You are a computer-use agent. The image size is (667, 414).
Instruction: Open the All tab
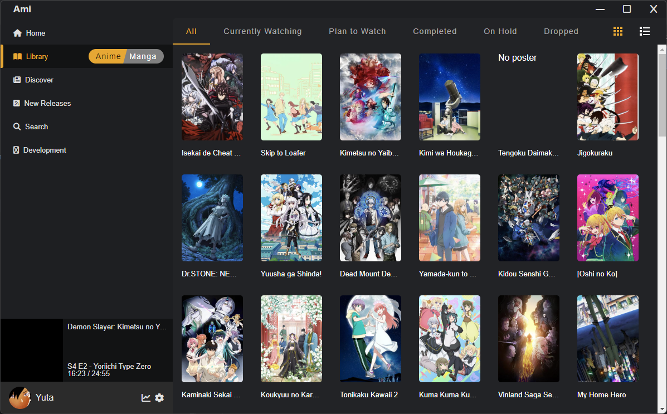point(192,31)
